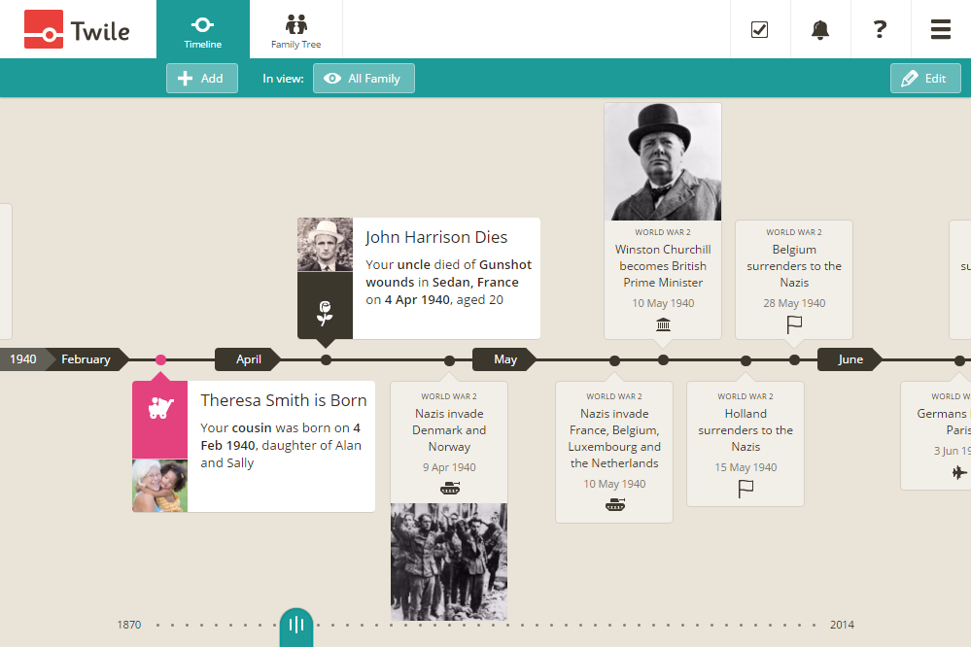
Task: Open Belgium surrenders to the Nazis text
Action: tap(794, 265)
